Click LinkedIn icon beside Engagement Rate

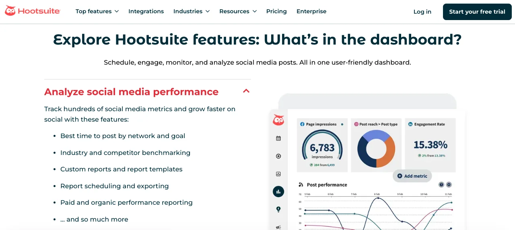(x=410, y=124)
